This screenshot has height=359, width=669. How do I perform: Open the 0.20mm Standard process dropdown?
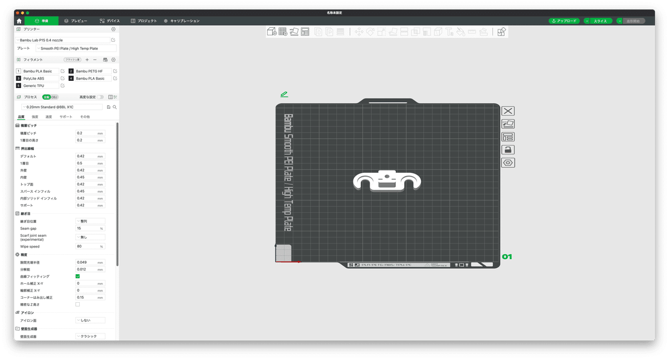(62, 107)
